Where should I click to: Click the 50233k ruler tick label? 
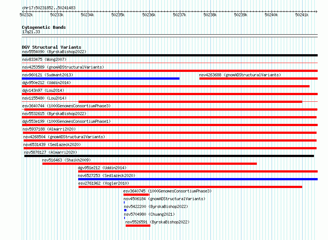57,15
